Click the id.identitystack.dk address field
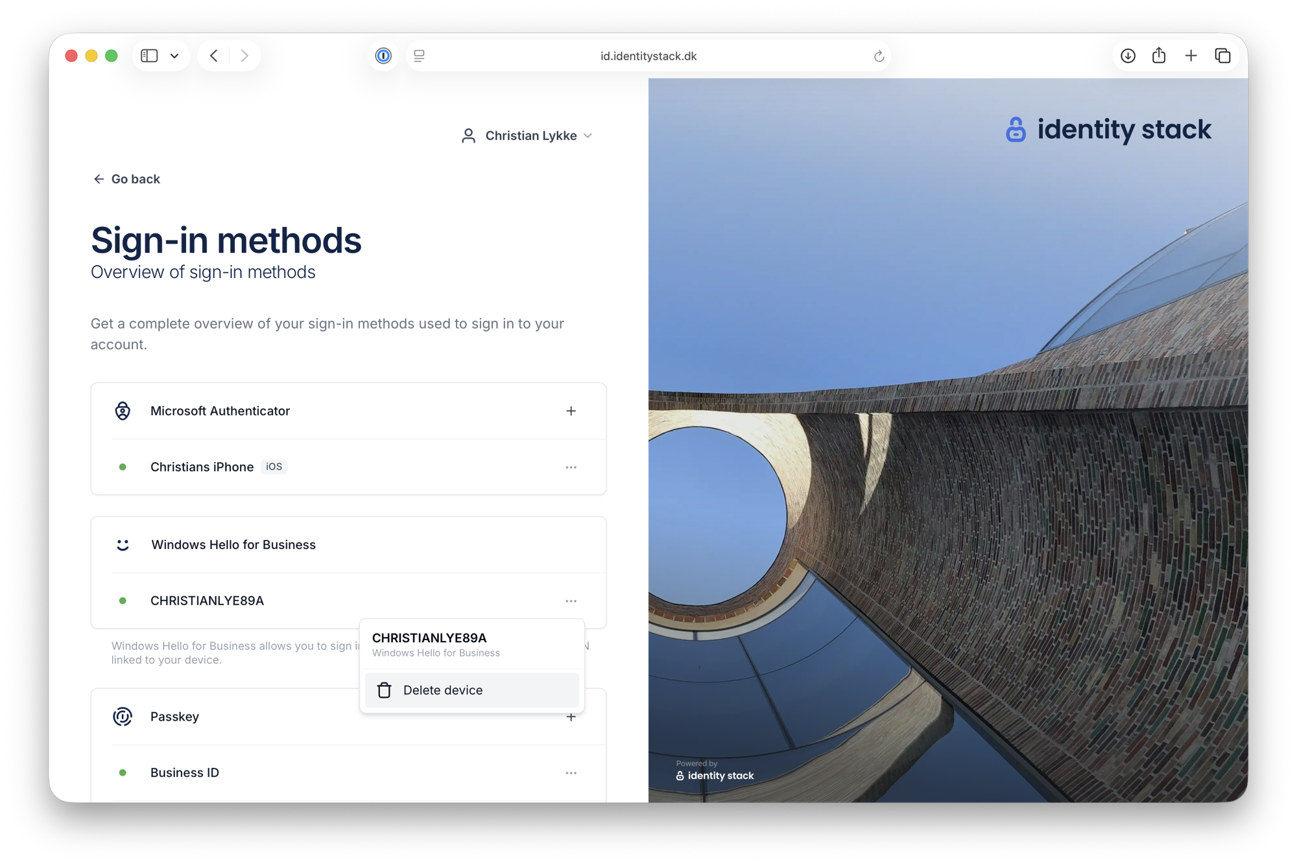 pos(648,56)
